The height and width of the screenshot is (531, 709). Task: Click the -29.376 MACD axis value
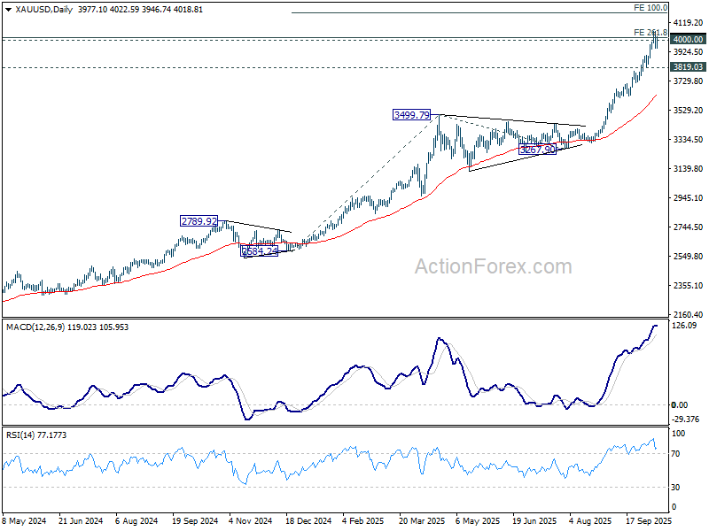coord(686,419)
